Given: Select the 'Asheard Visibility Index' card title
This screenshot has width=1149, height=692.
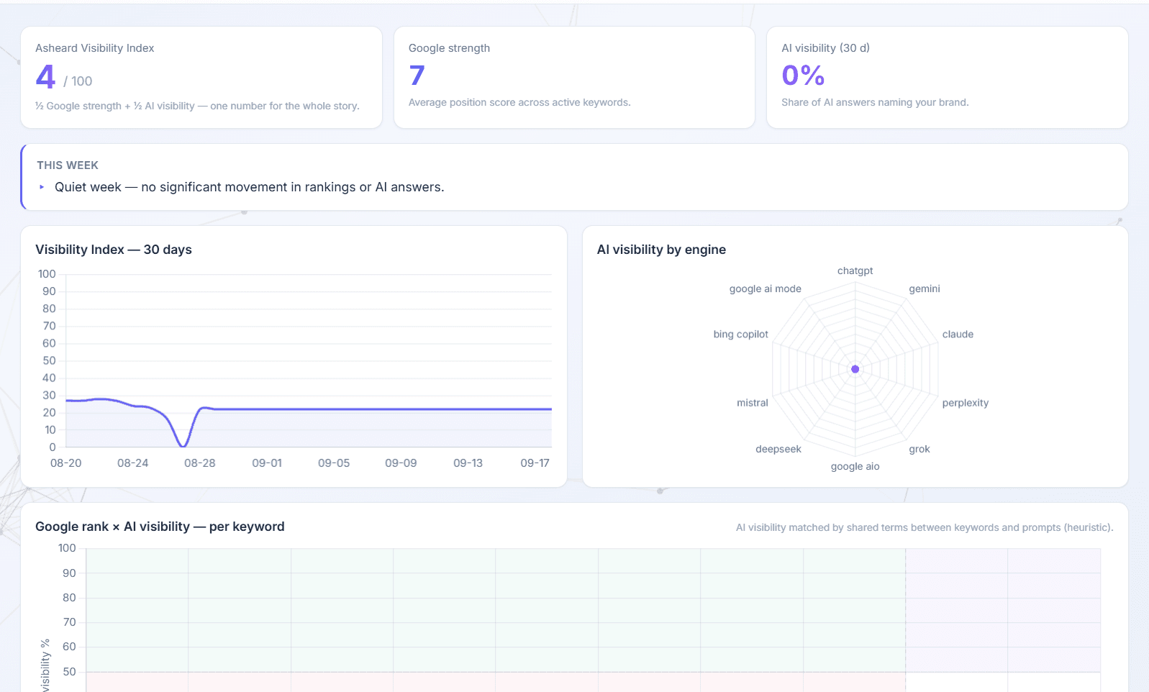Looking at the screenshot, I should pyautogui.click(x=95, y=48).
